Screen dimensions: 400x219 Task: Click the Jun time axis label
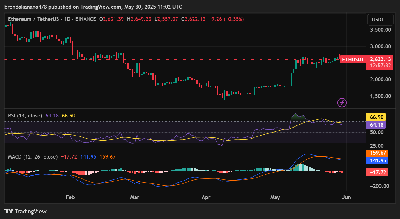click(x=346, y=197)
